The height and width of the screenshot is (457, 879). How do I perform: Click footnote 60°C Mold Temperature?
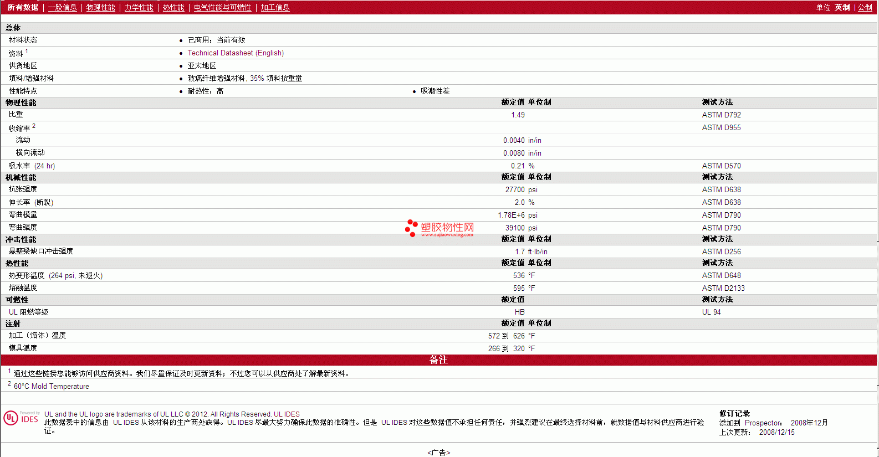(x=51, y=387)
